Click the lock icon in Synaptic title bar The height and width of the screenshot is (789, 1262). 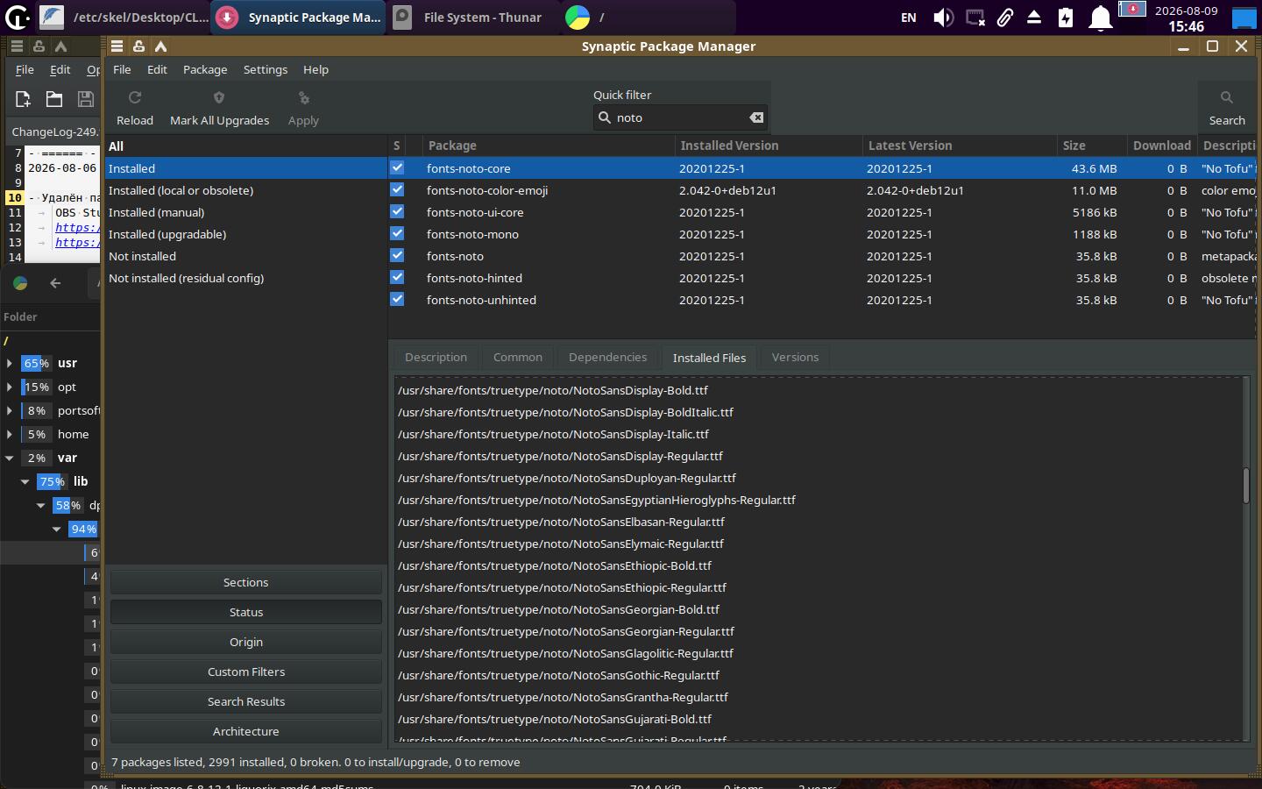coord(138,46)
